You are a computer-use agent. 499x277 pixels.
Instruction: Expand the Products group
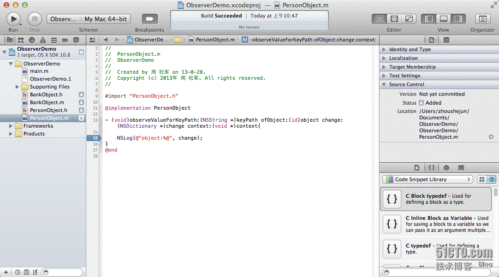[11, 134]
